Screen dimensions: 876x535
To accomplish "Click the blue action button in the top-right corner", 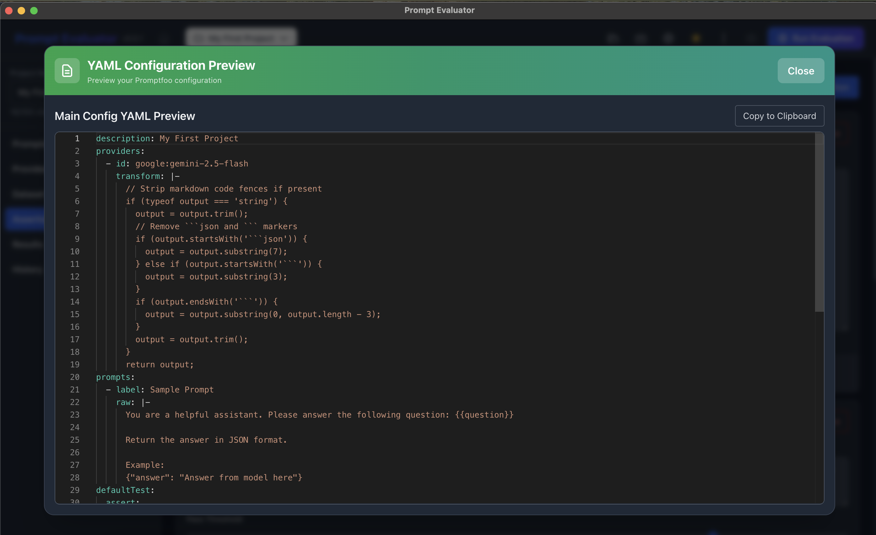I will click(x=817, y=38).
